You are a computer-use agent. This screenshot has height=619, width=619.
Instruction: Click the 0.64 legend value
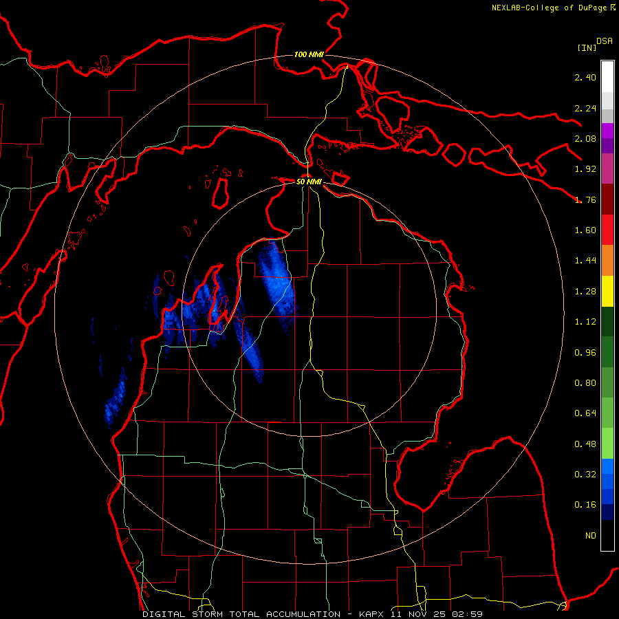585,413
